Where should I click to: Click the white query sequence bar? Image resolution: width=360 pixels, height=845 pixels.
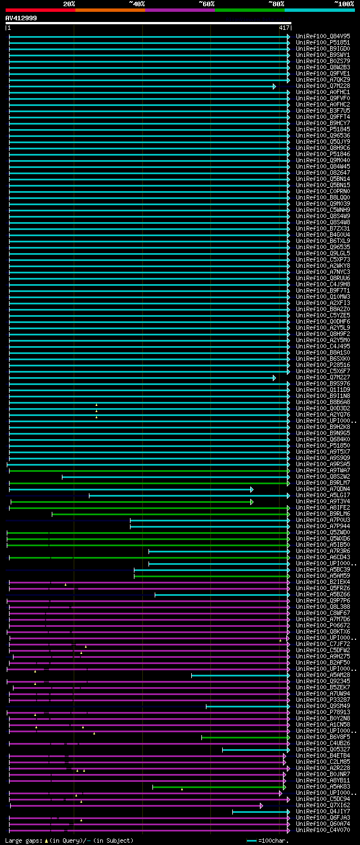(x=148, y=23)
